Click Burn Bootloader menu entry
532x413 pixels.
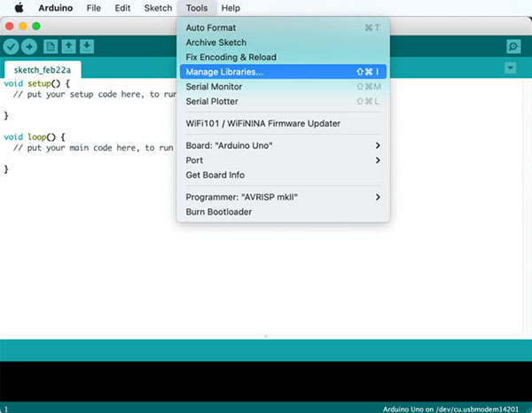(x=281, y=212)
